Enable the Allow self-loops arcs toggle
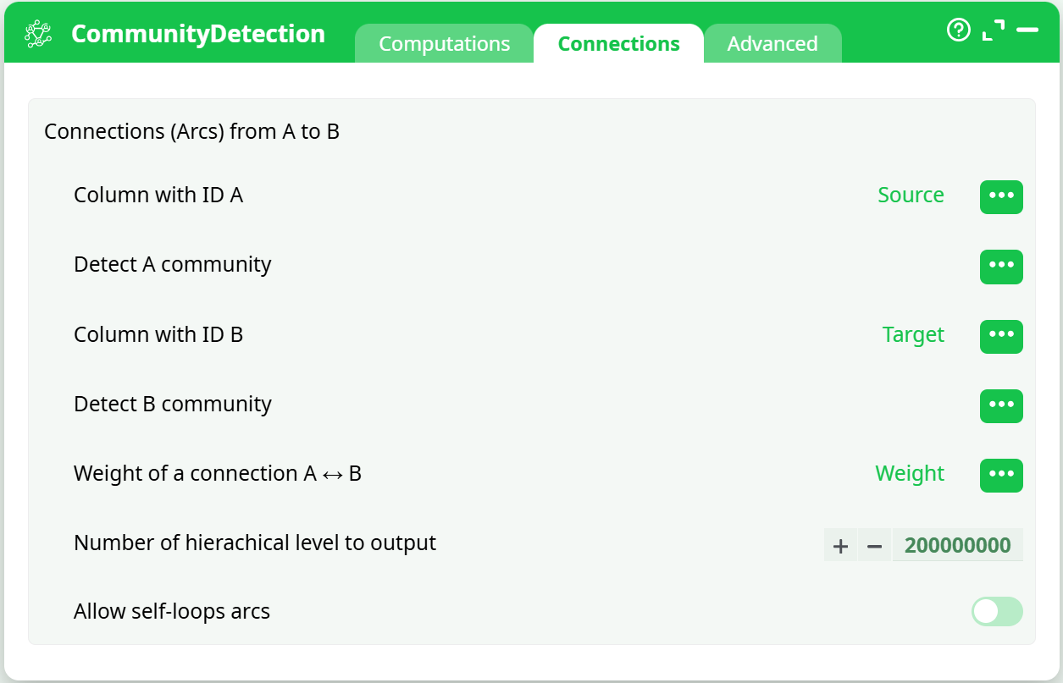Viewport: 1063px width, 683px height. pyautogui.click(x=997, y=611)
